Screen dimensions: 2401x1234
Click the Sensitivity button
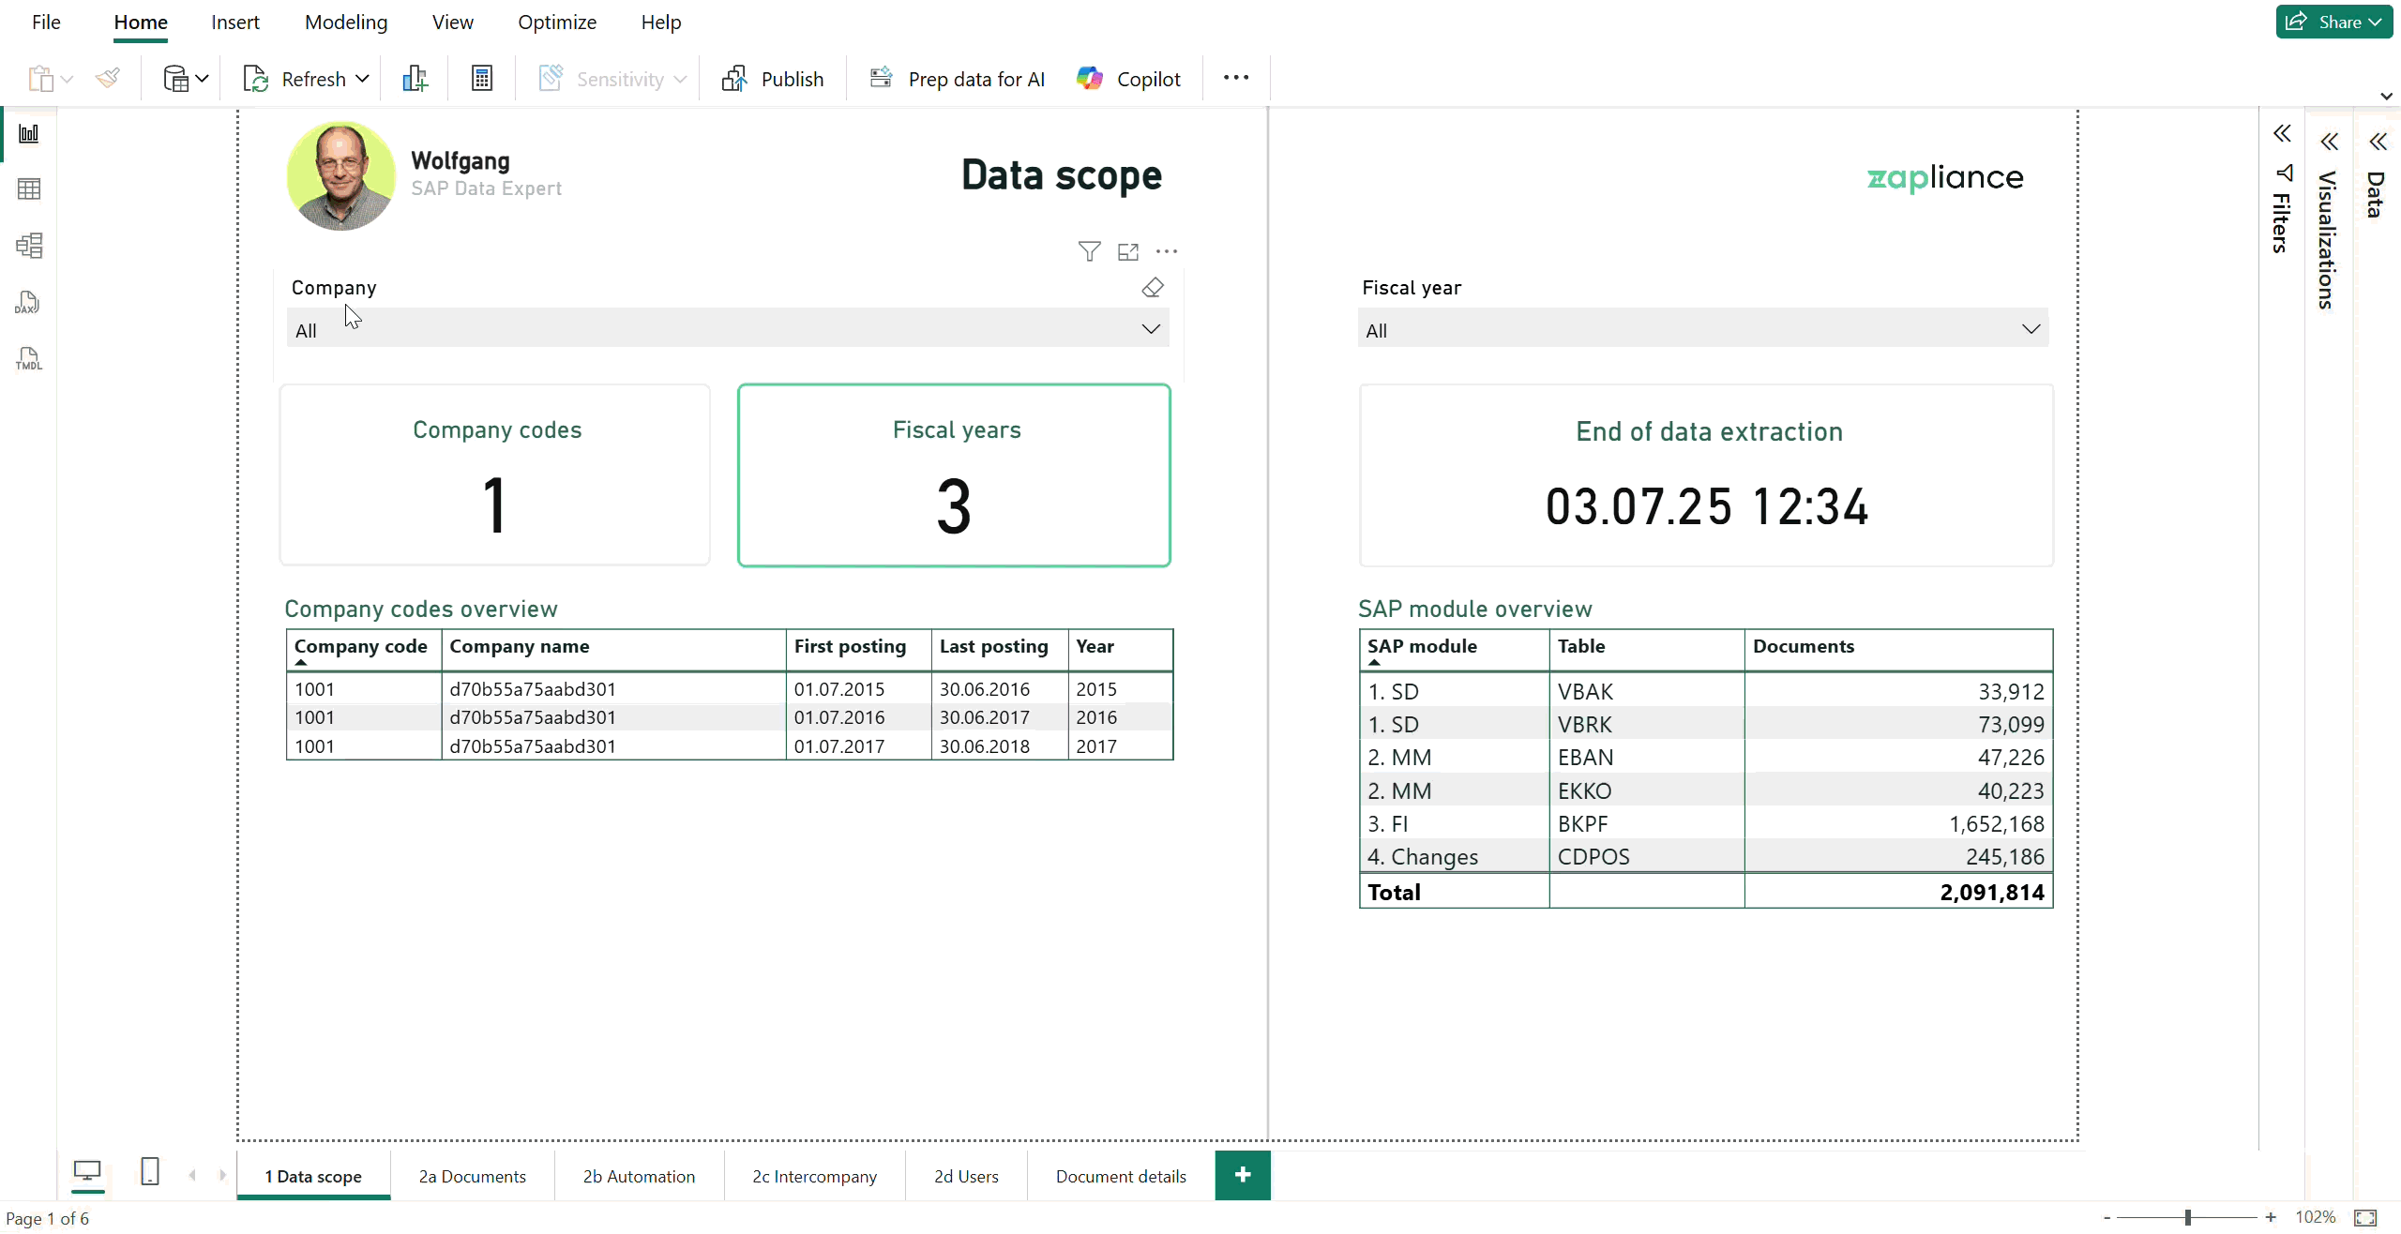612,79
